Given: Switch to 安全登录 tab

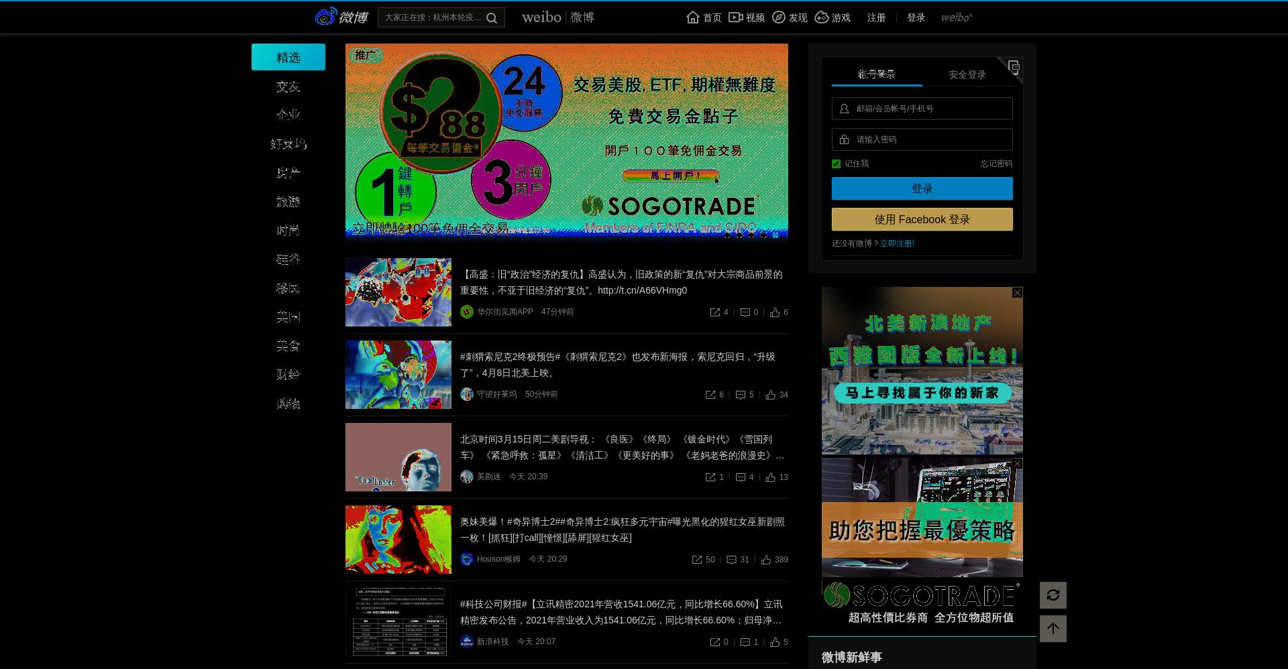Looking at the screenshot, I should (x=967, y=74).
